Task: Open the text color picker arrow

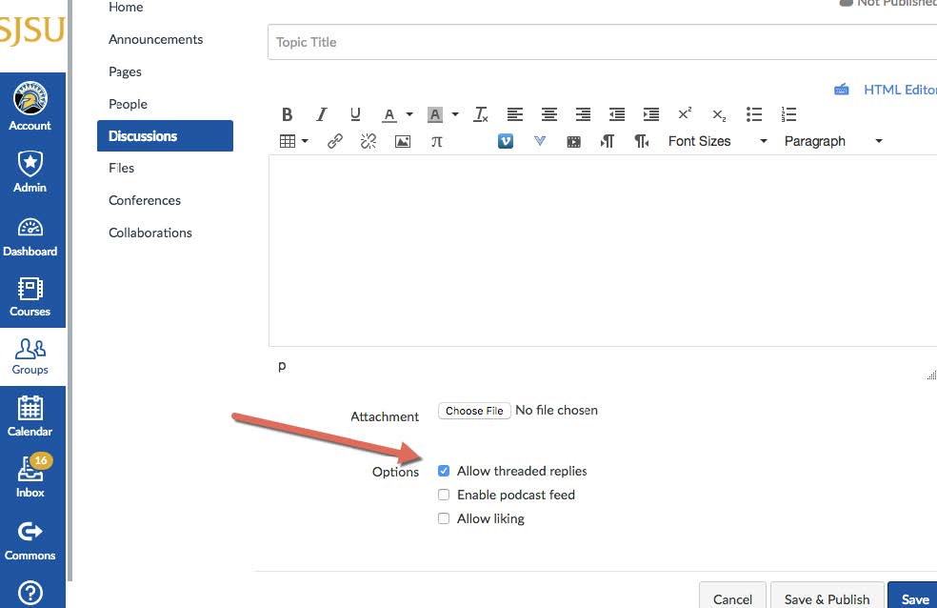Action: 409,114
